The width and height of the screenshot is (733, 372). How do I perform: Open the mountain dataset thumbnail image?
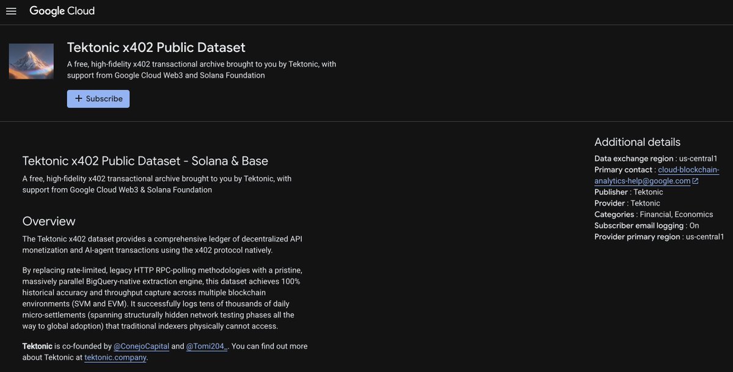tap(31, 61)
